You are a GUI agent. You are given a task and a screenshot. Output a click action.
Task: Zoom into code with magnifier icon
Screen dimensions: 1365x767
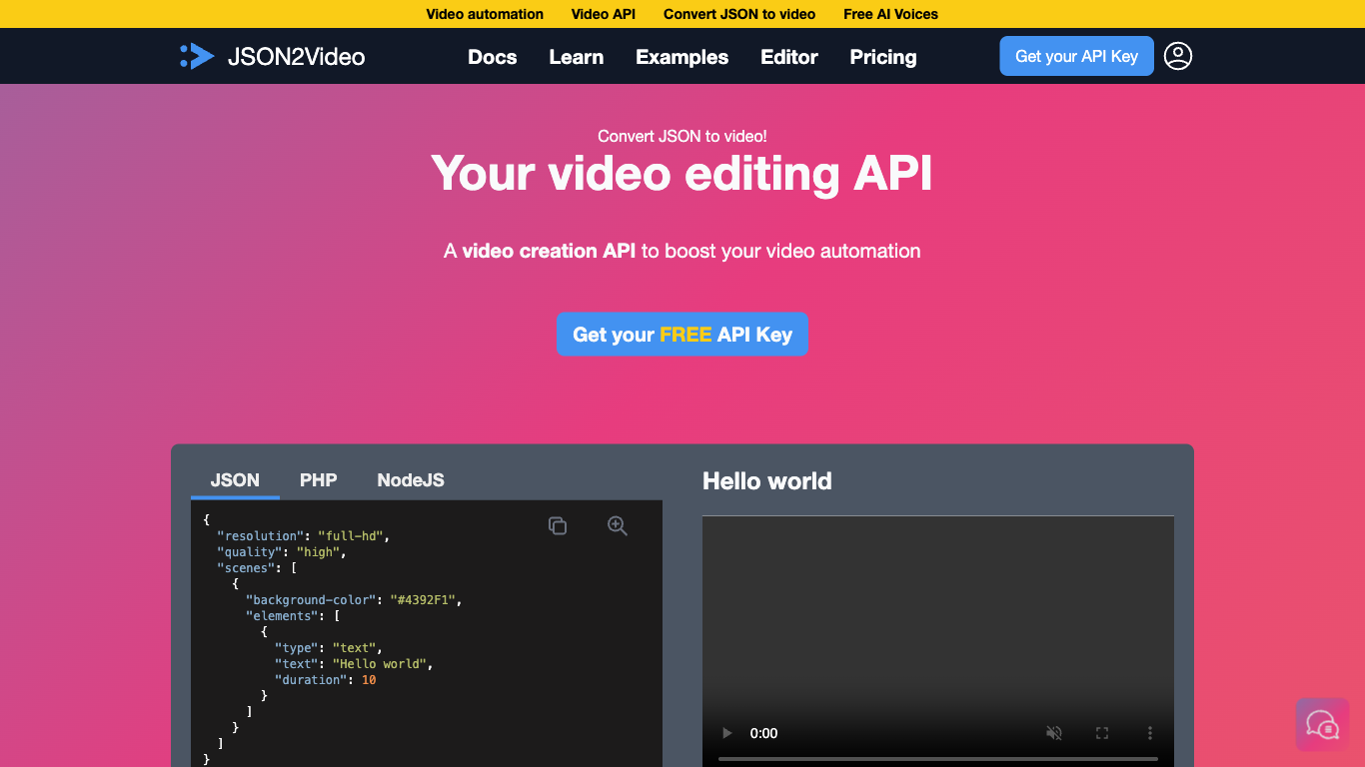click(618, 525)
